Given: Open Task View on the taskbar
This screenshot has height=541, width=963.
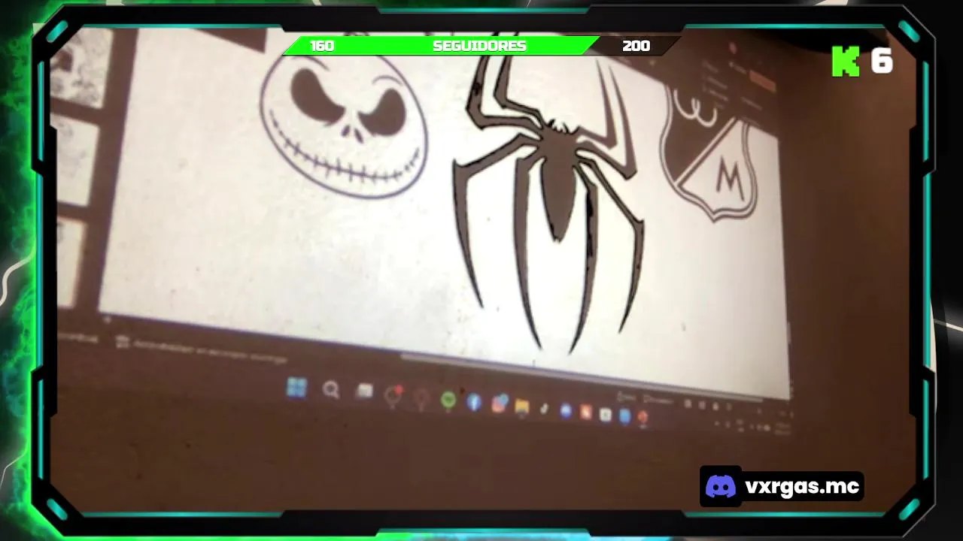Looking at the screenshot, I should click(x=365, y=391).
